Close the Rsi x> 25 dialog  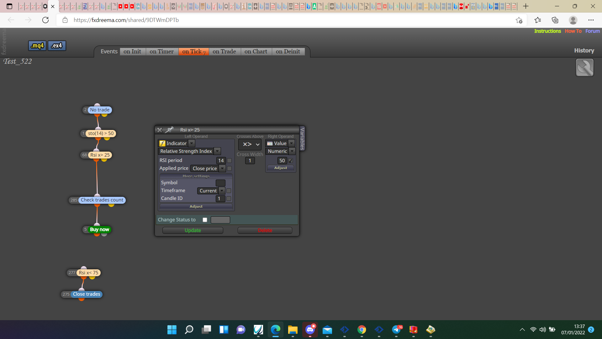click(160, 130)
